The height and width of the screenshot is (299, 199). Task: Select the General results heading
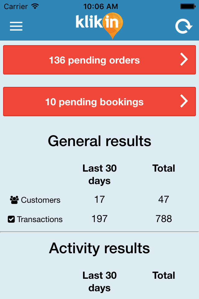coord(99,141)
